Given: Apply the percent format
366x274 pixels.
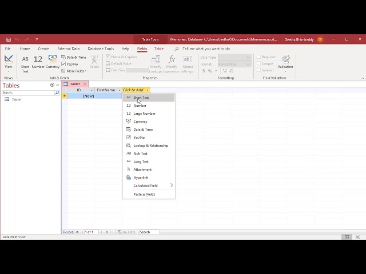Looking at the screenshot, I should (210, 71).
